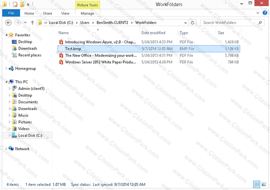Open Desktop under This PC
This screenshot has width=270, height=190.
(x=25, y=95)
